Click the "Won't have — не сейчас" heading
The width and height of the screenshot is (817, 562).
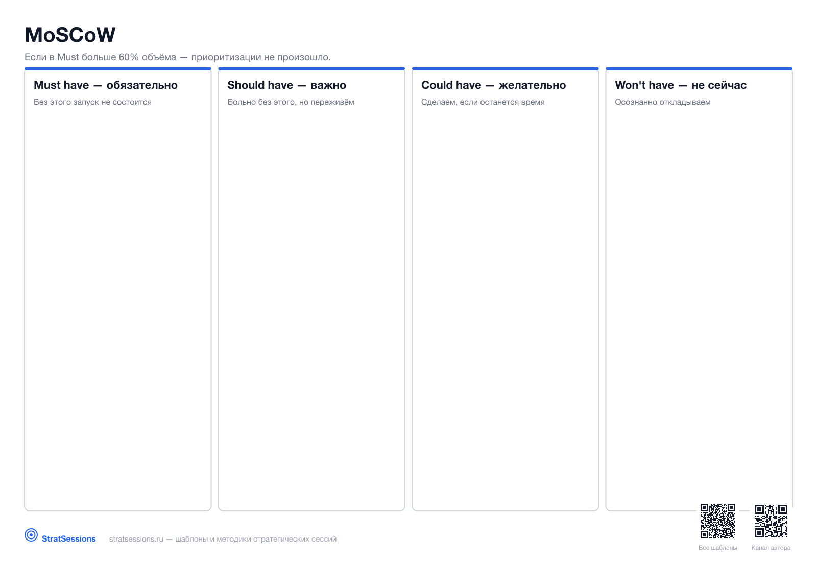point(681,85)
